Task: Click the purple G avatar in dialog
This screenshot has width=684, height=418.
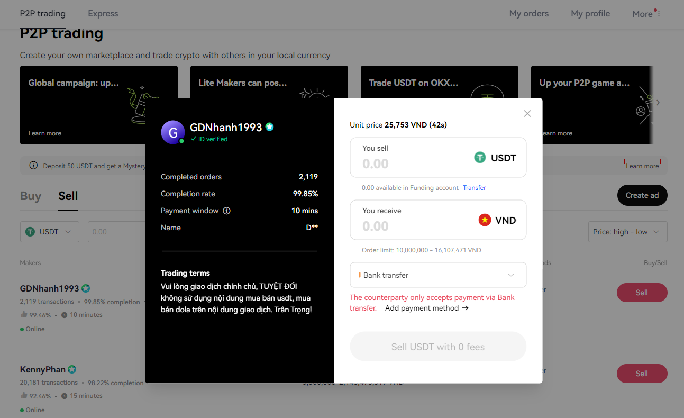Action: [173, 132]
